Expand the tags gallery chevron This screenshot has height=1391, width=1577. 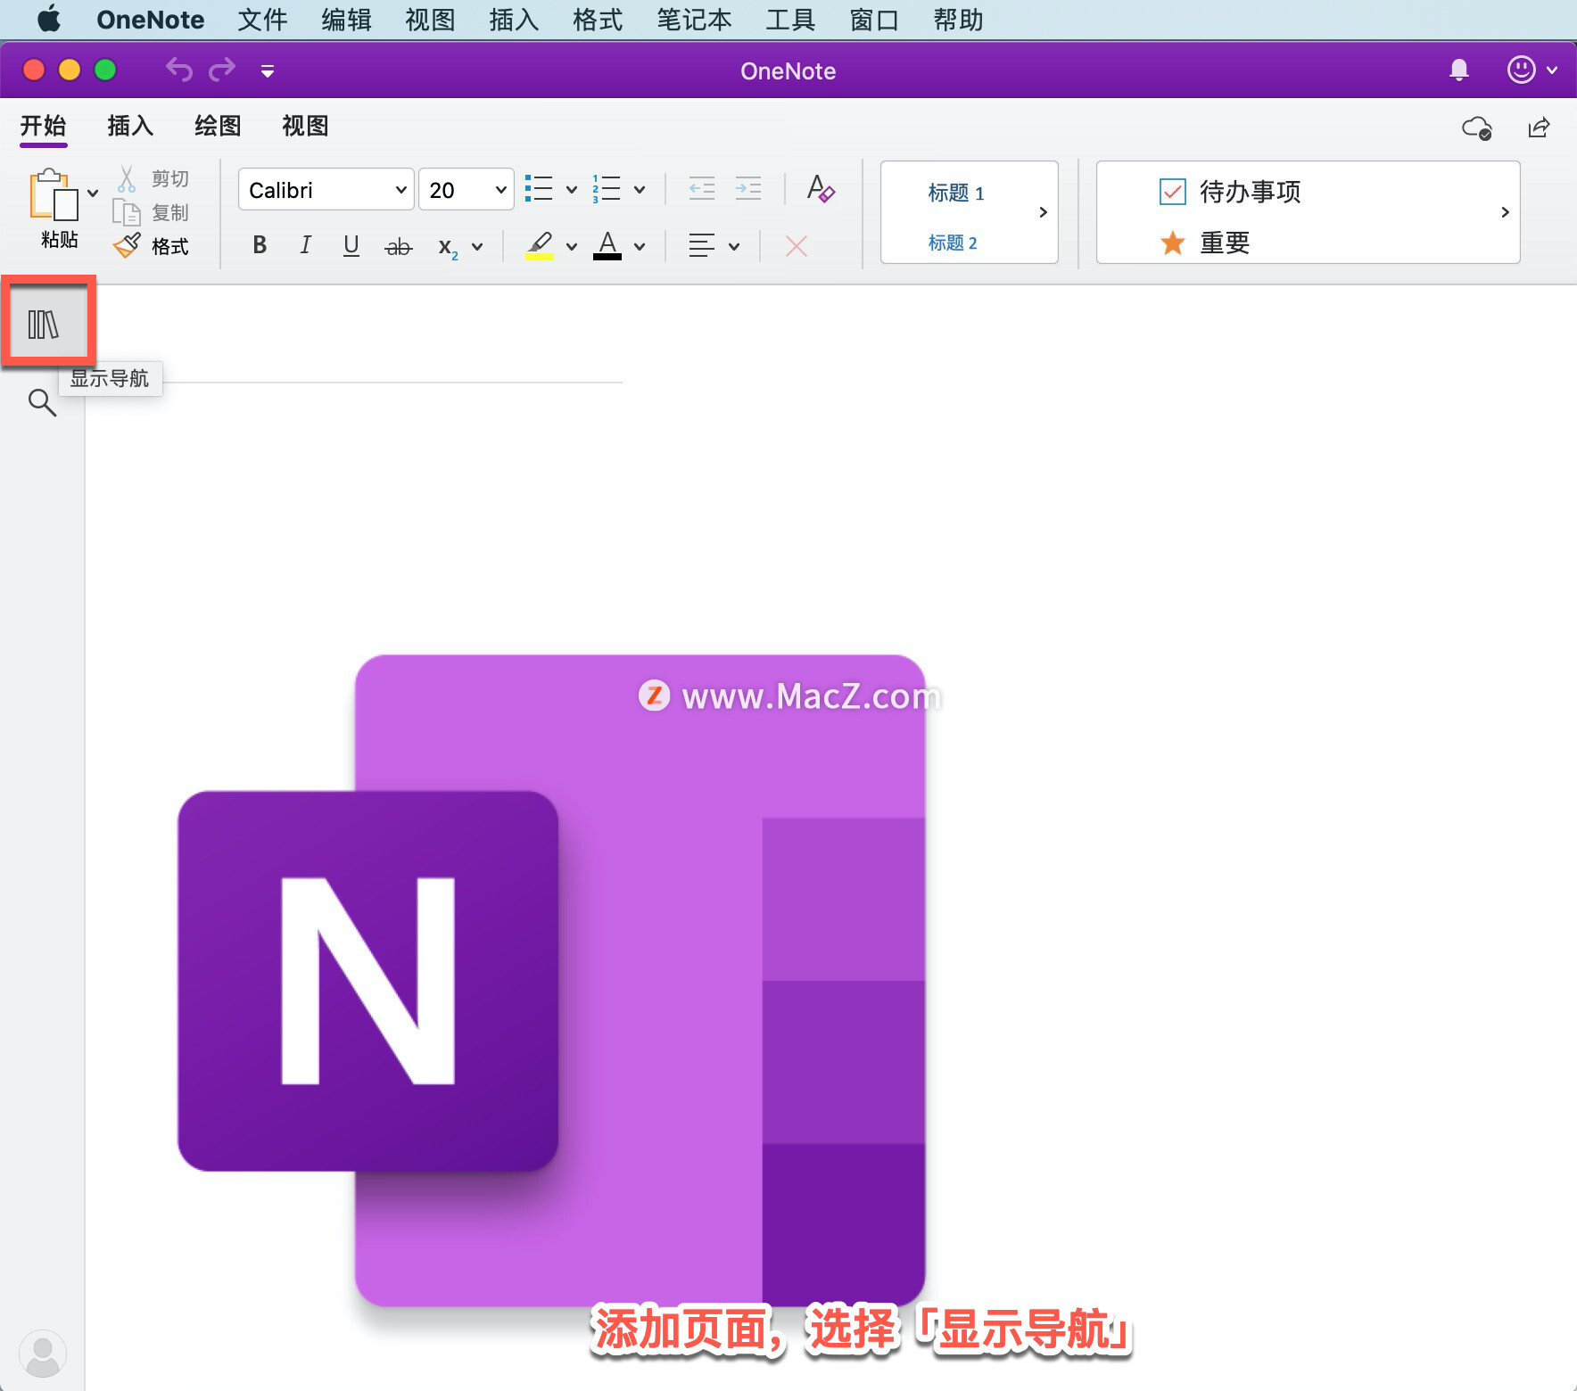[x=1505, y=212]
